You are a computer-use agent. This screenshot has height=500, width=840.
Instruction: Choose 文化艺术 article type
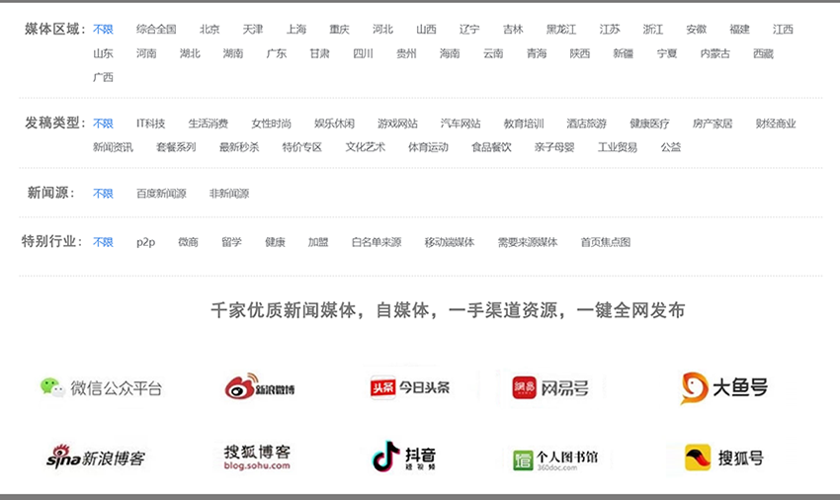click(366, 147)
